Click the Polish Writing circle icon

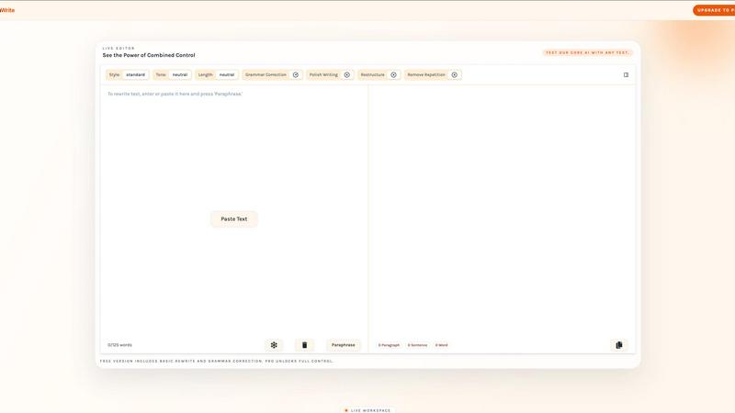347,75
